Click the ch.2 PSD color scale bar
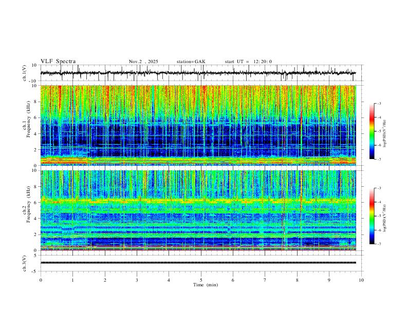The width and height of the screenshot is (407, 314). coord(372,216)
